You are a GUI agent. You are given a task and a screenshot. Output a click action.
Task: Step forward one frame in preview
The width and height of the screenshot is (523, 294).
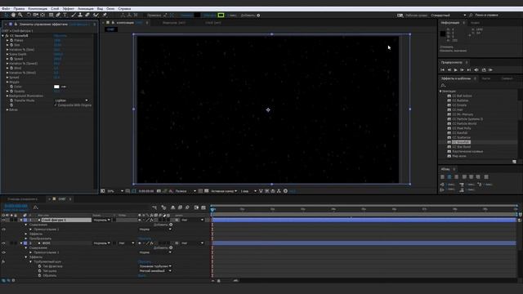[x=463, y=70]
